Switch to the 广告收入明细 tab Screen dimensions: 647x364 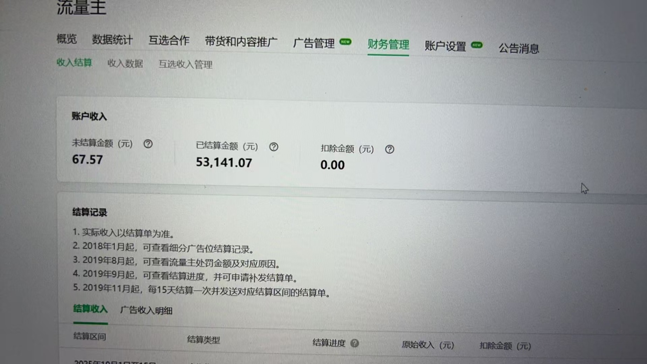point(146,310)
